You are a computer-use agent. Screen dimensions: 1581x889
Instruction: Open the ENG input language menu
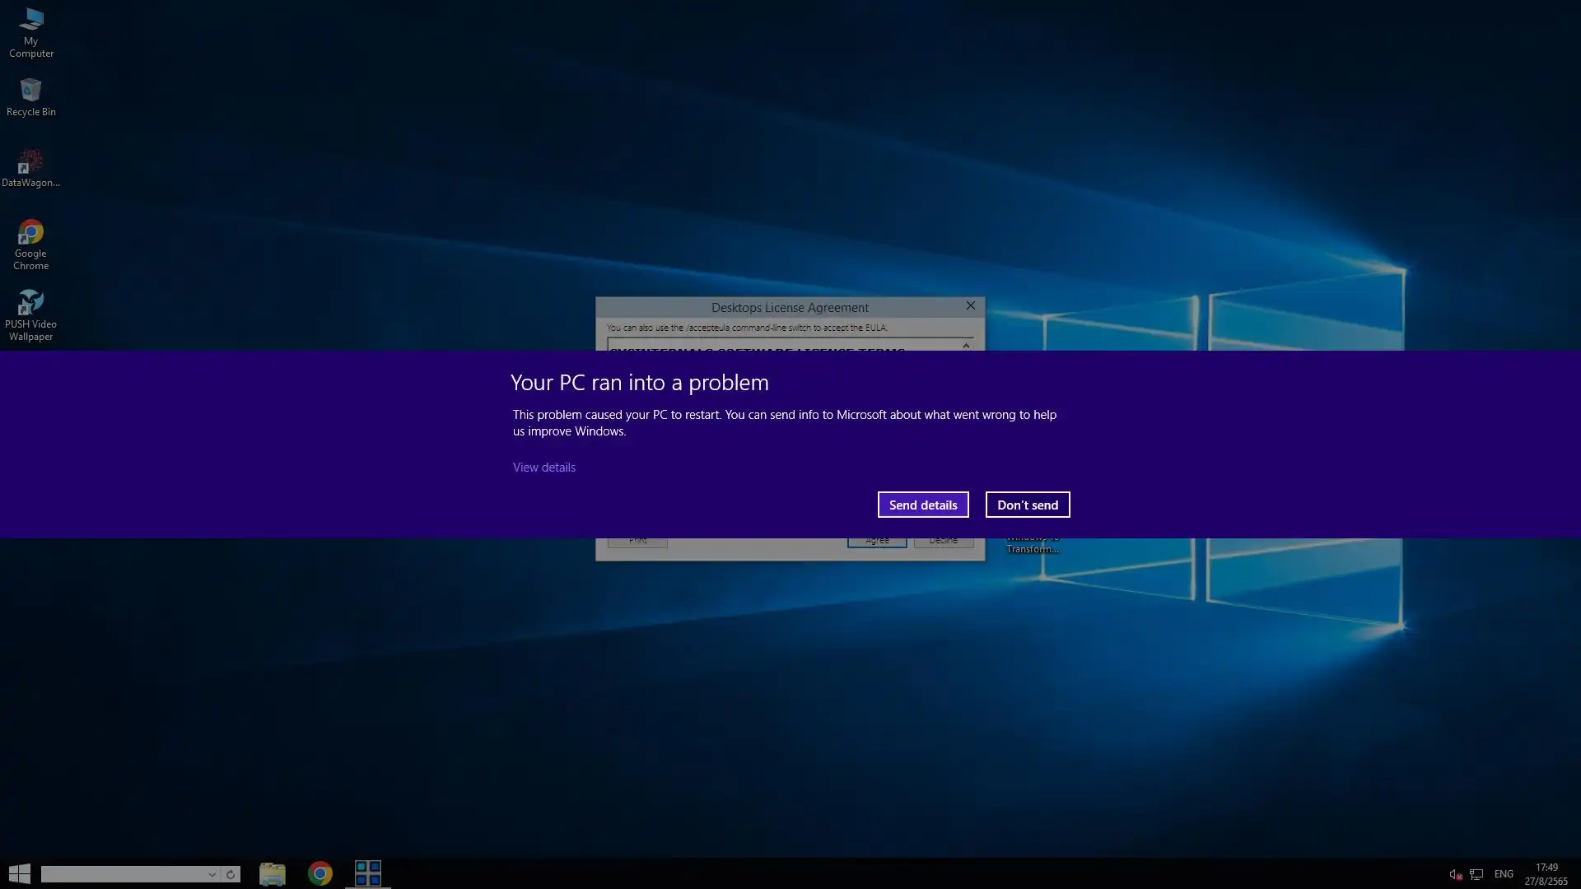click(x=1504, y=874)
